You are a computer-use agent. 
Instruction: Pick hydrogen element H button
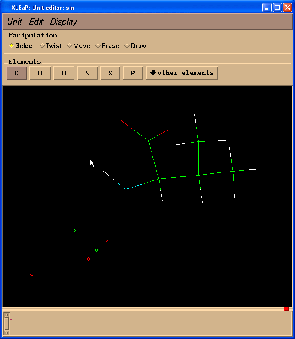point(40,73)
